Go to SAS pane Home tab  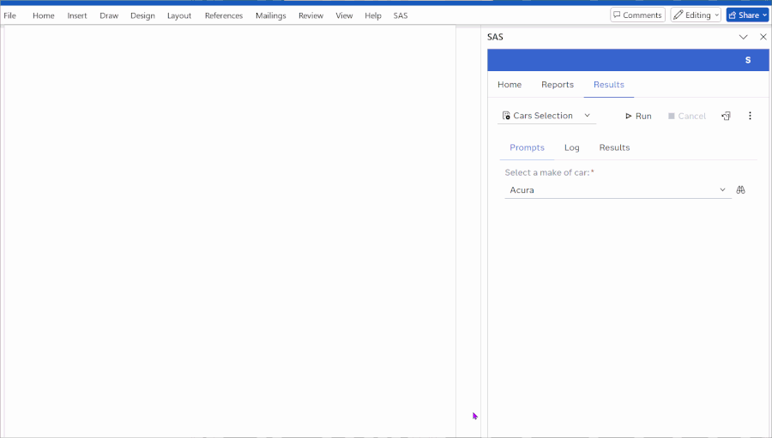(x=509, y=85)
